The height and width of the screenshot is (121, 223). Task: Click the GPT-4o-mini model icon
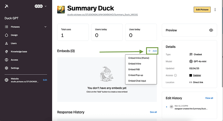click(x=191, y=61)
